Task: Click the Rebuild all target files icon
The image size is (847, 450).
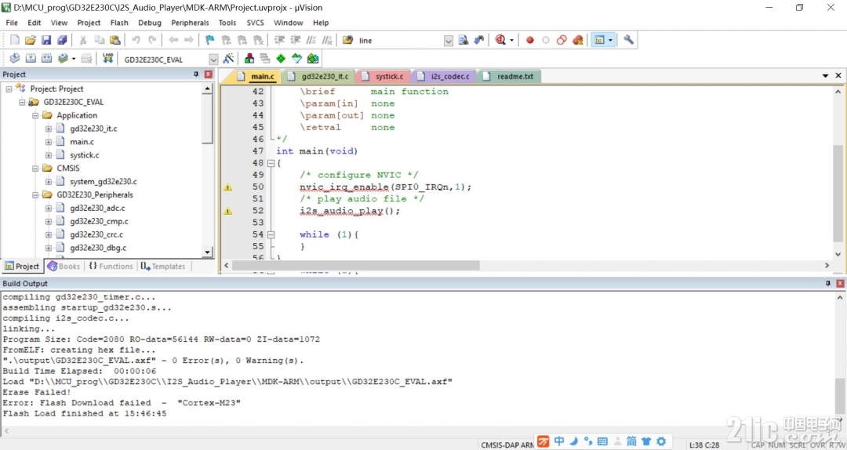Action: tap(46, 58)
